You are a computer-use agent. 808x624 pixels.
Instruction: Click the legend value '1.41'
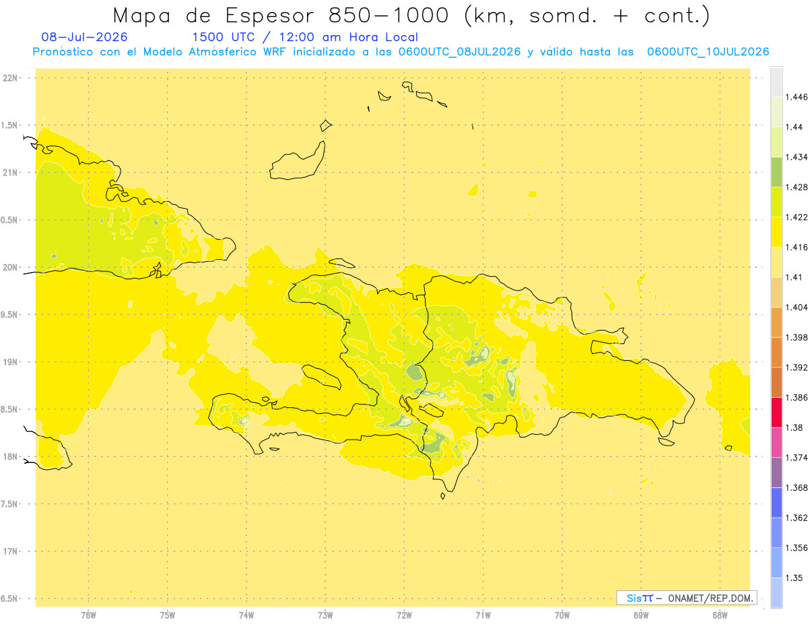click(794, 277)
